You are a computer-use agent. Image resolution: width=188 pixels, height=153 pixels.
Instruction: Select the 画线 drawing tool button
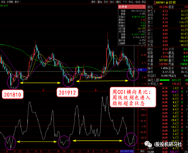[118, 2]
